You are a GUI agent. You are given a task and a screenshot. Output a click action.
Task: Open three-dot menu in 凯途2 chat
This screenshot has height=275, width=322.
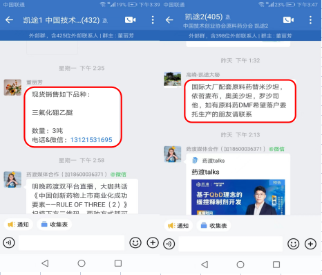point(310,20)
